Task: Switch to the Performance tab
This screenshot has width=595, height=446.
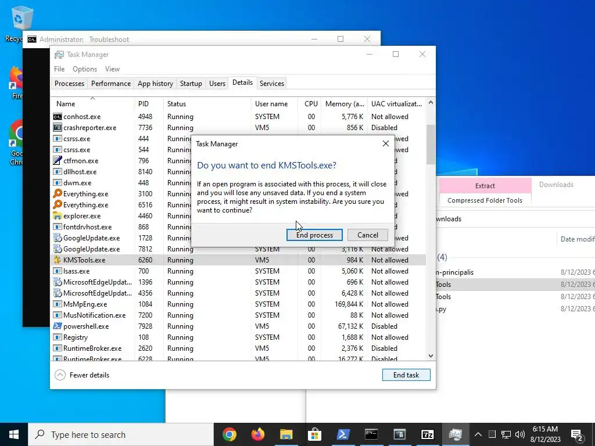Action: click(x=111, y=84)
